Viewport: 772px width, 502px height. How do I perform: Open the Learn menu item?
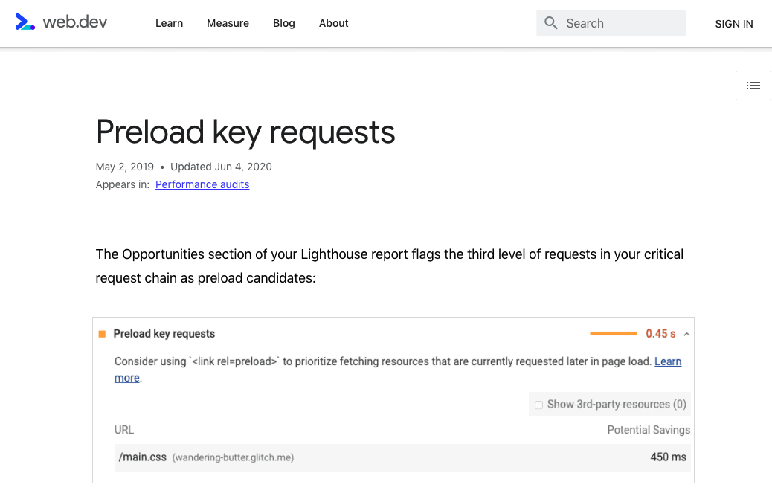pos(169,23)
